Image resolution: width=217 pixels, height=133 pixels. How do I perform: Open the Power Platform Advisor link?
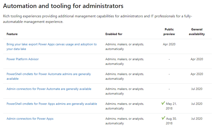click(23, 59)
